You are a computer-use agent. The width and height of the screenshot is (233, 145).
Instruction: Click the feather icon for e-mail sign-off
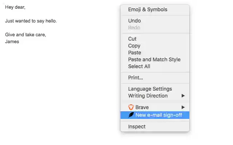(x=131, y=115)
